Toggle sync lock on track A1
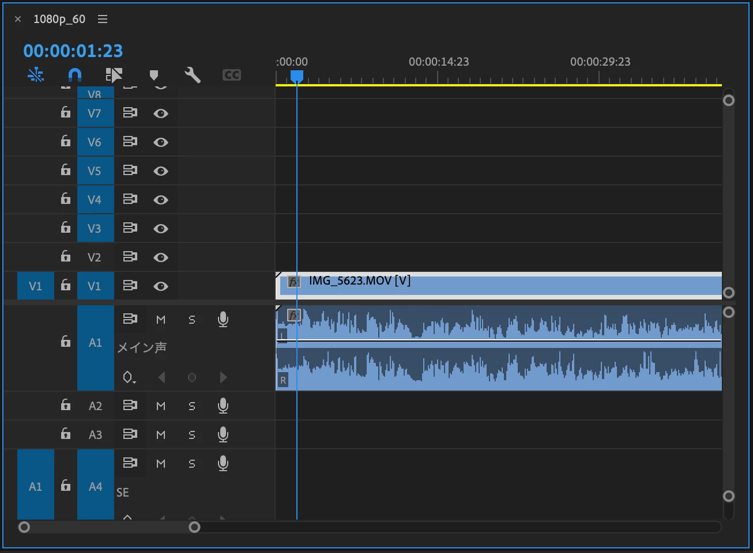Screen dimensions: 753x553 (x=130, y=319)
